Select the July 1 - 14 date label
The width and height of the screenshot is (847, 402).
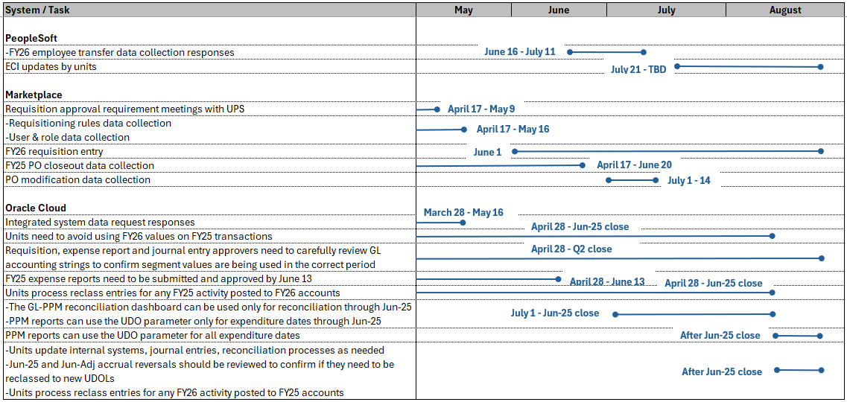(x=689, y=180)
